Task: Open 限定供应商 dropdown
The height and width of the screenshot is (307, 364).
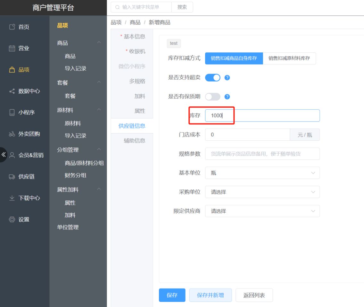Action: [262, 211]
